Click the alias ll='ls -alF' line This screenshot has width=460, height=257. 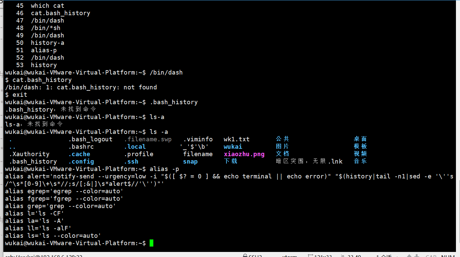[x=38, y=228]
